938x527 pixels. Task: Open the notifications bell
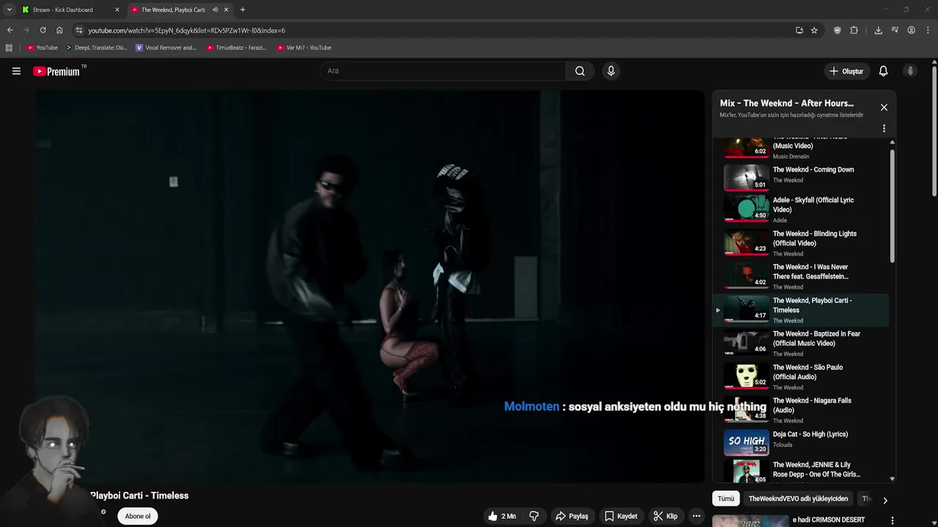(883, 71)
